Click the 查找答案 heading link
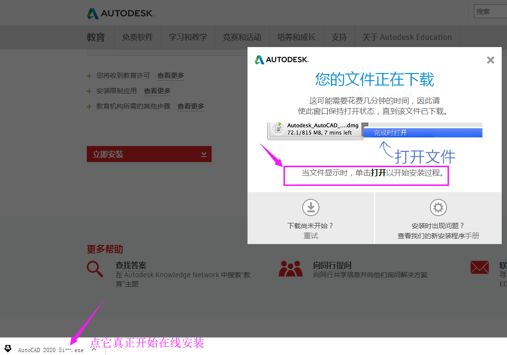Image resolution: width=507 pixels, height=355 pixels. (131, 265)
